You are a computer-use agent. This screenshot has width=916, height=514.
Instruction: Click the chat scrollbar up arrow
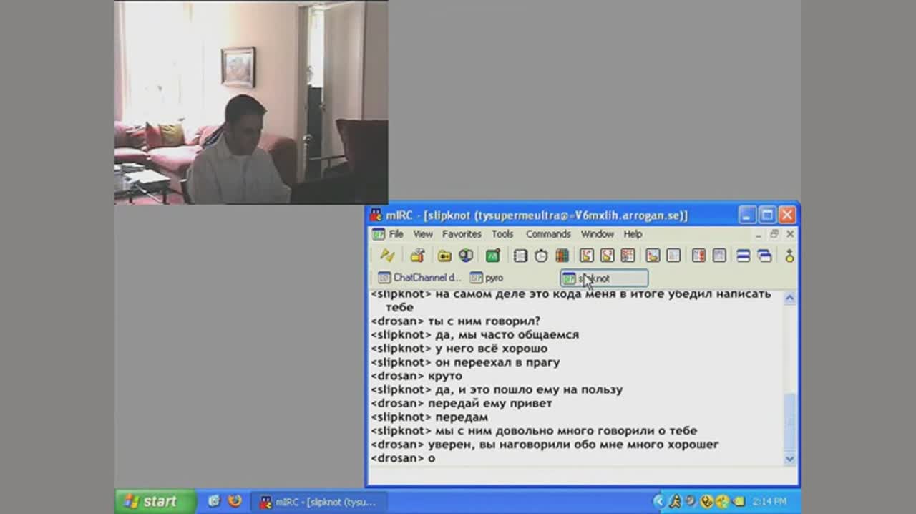tap(790, 299)
